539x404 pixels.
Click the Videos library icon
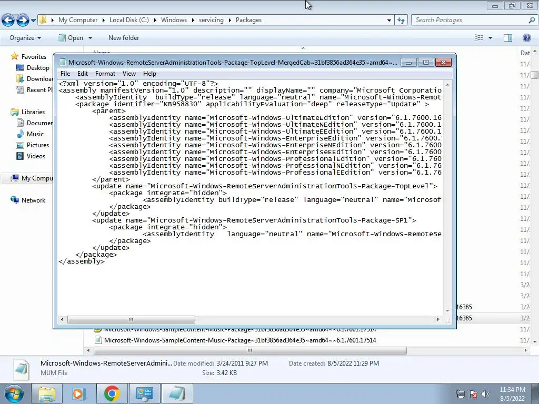pos(20,156)
